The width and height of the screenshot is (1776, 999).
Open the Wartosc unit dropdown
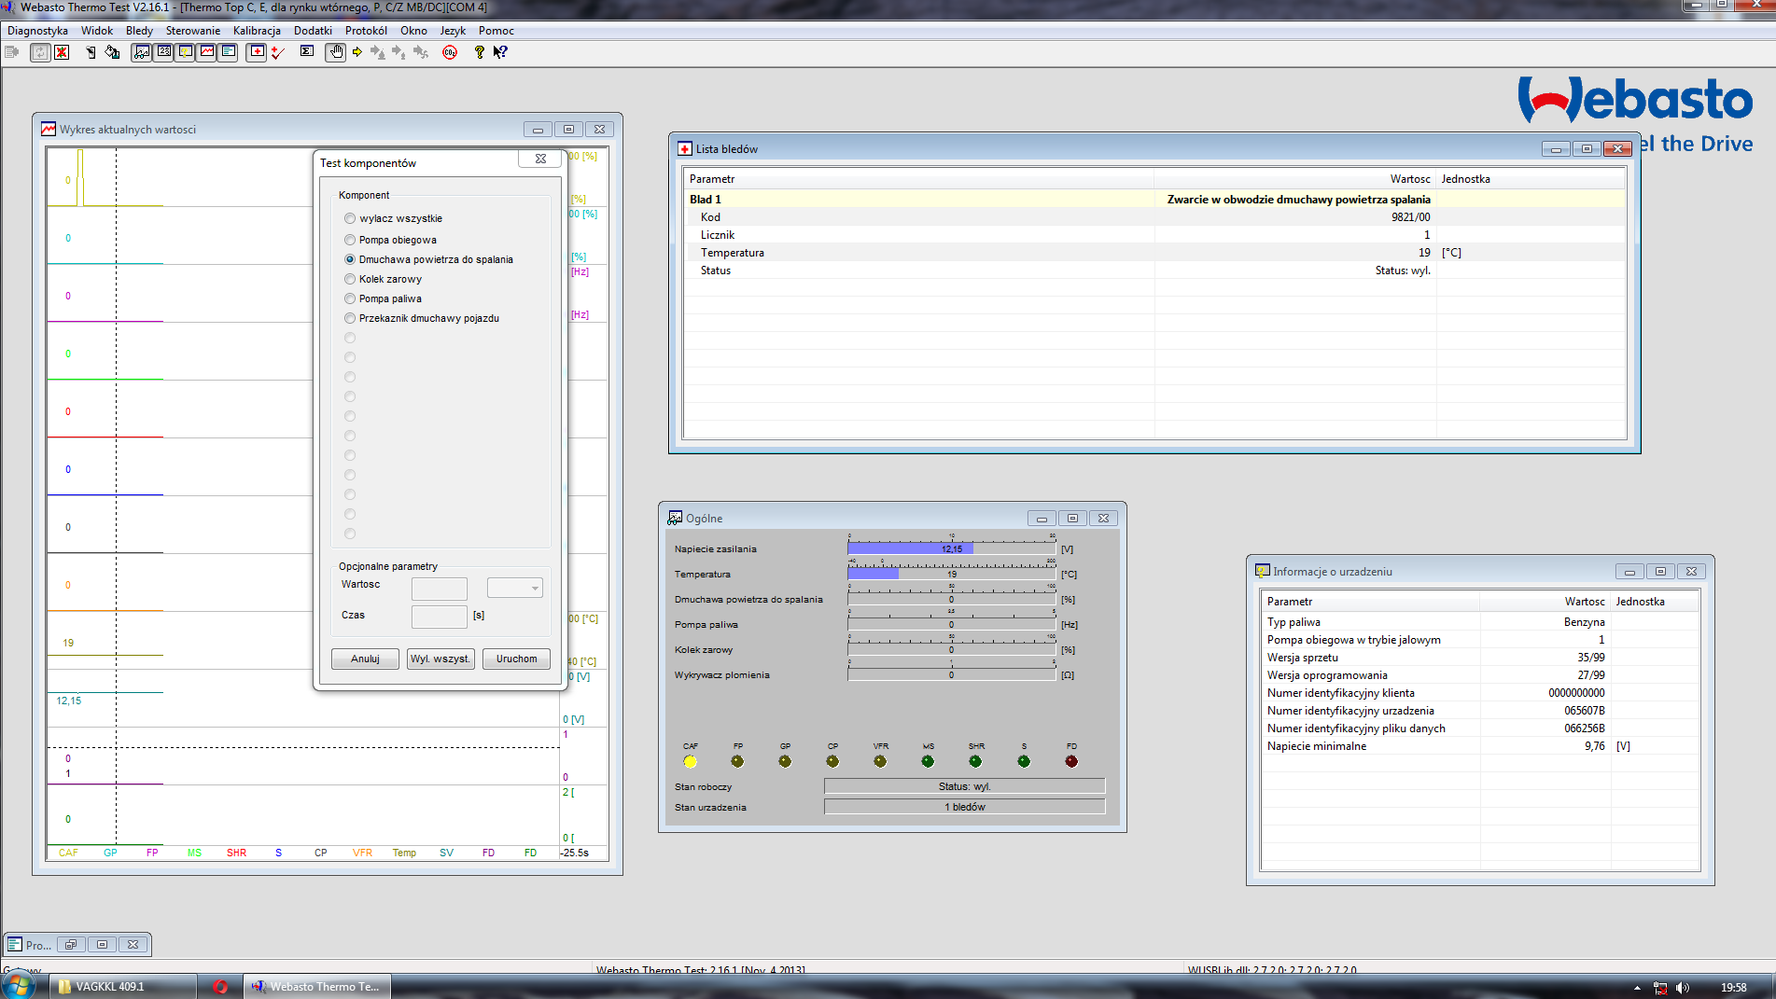tap(515, 588)
